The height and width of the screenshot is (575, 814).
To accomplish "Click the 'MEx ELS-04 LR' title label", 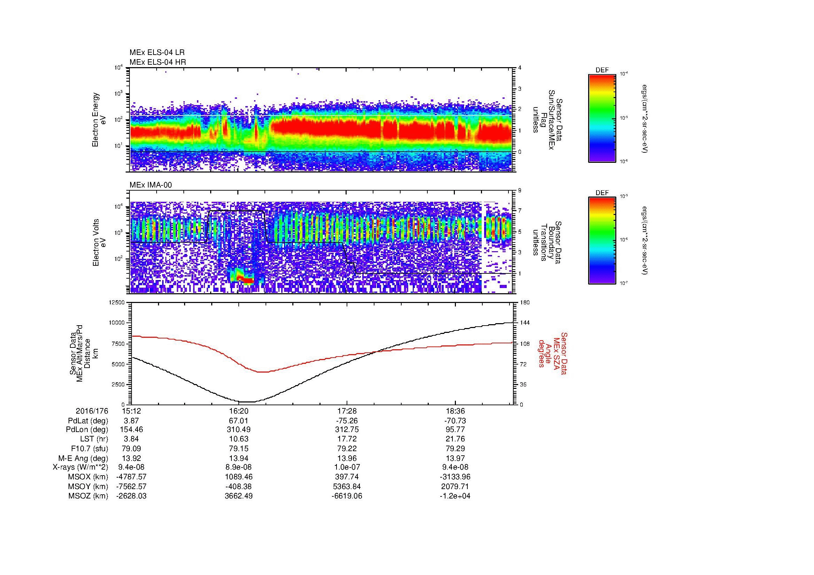I will coord(157,53).
